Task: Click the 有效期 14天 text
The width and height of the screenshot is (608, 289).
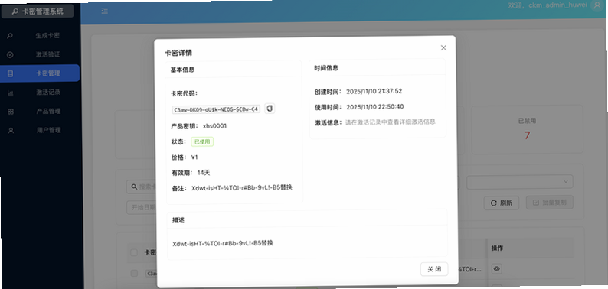Action: pyautogui.click(x=191, y=172)
